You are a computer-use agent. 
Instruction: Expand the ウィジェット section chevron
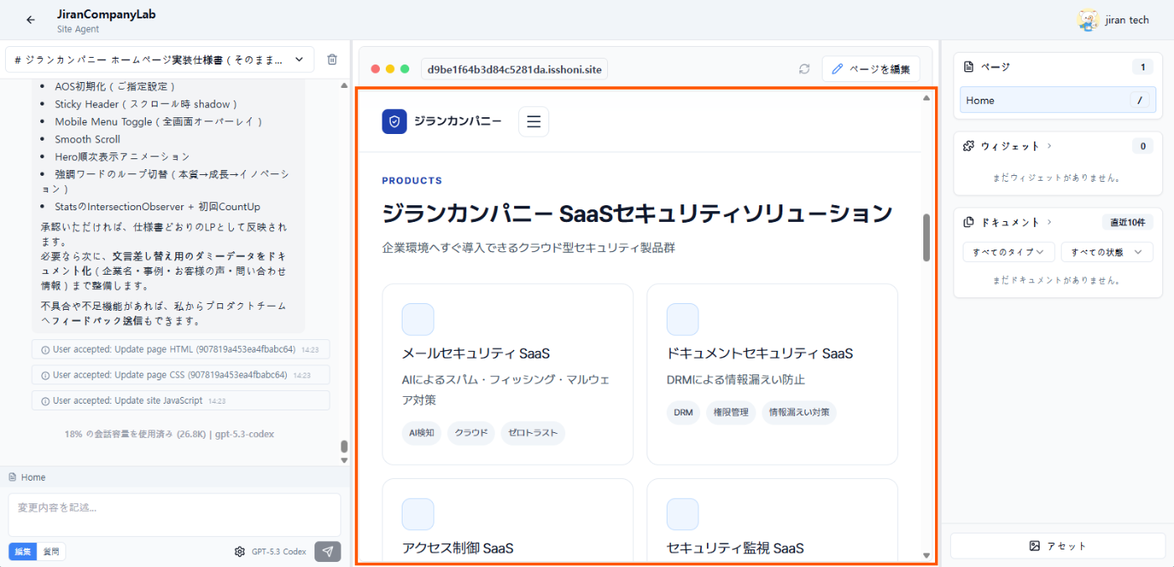point(1049,146)
